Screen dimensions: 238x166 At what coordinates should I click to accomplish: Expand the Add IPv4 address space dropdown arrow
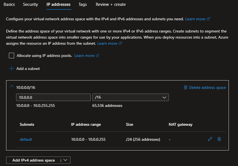coord(65,160)
